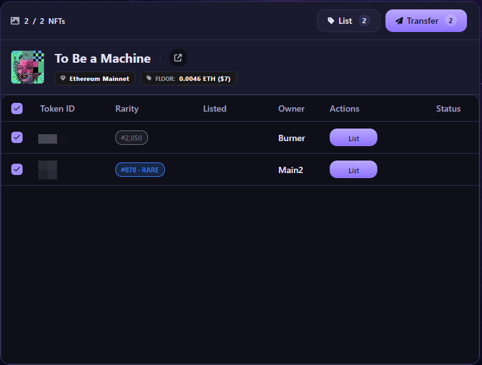Click the Ethereum Mainnet badge
The image size is (482, 365).
click(x=95, y=78)
